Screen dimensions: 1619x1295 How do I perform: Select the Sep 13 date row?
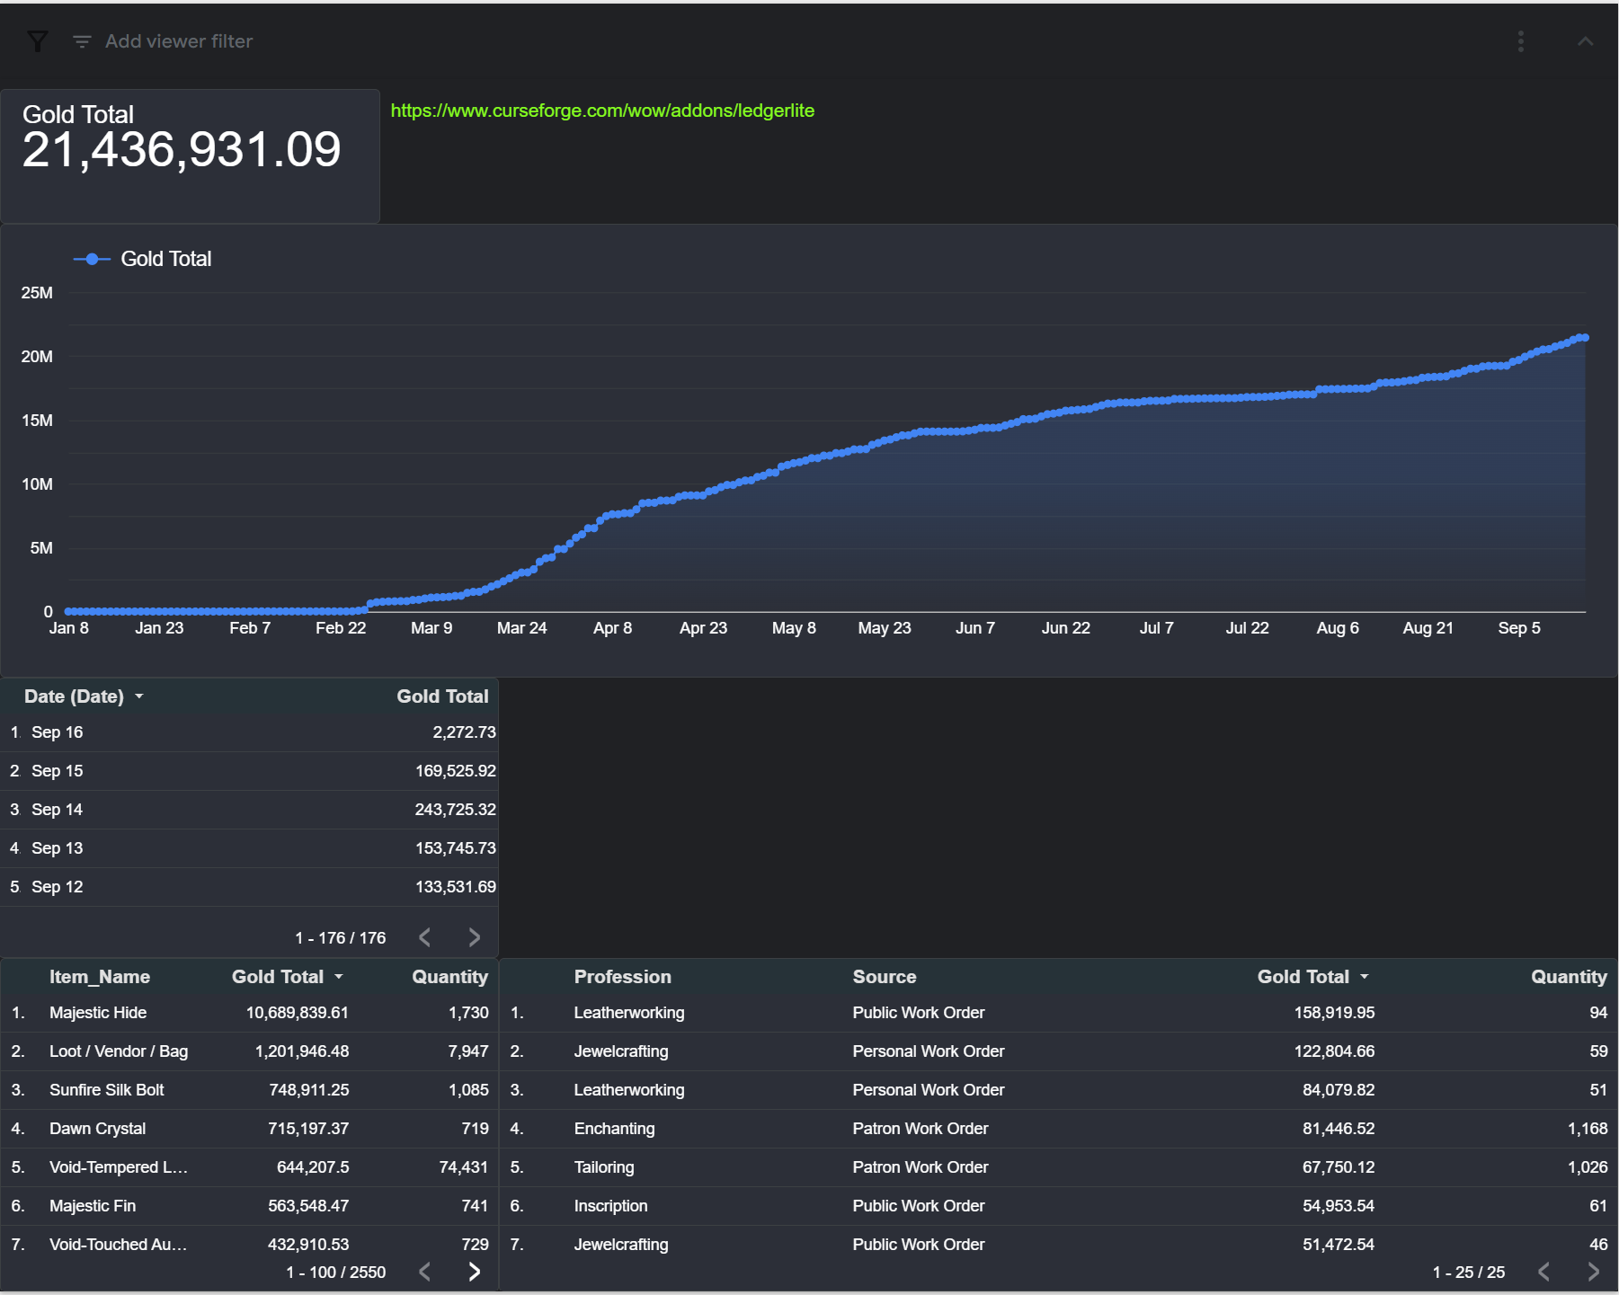249,848
